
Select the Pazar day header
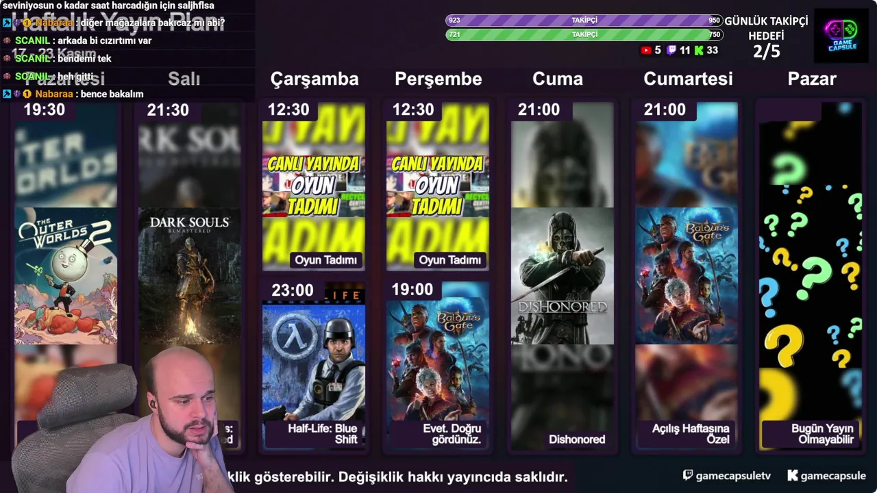812,79
